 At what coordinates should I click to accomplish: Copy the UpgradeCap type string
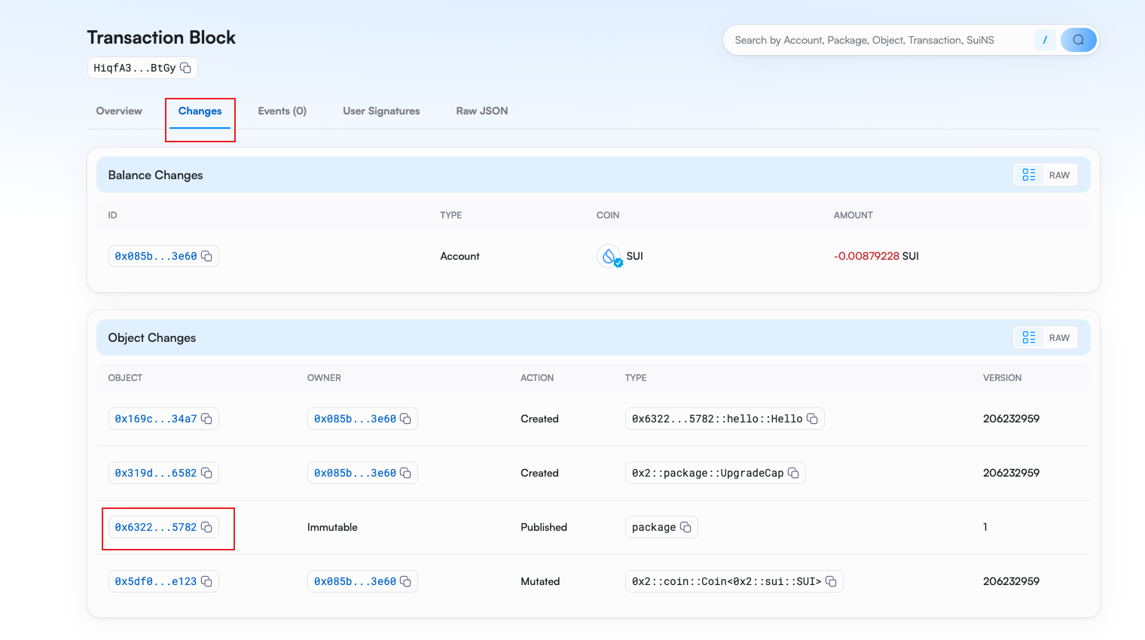point(793,473)
